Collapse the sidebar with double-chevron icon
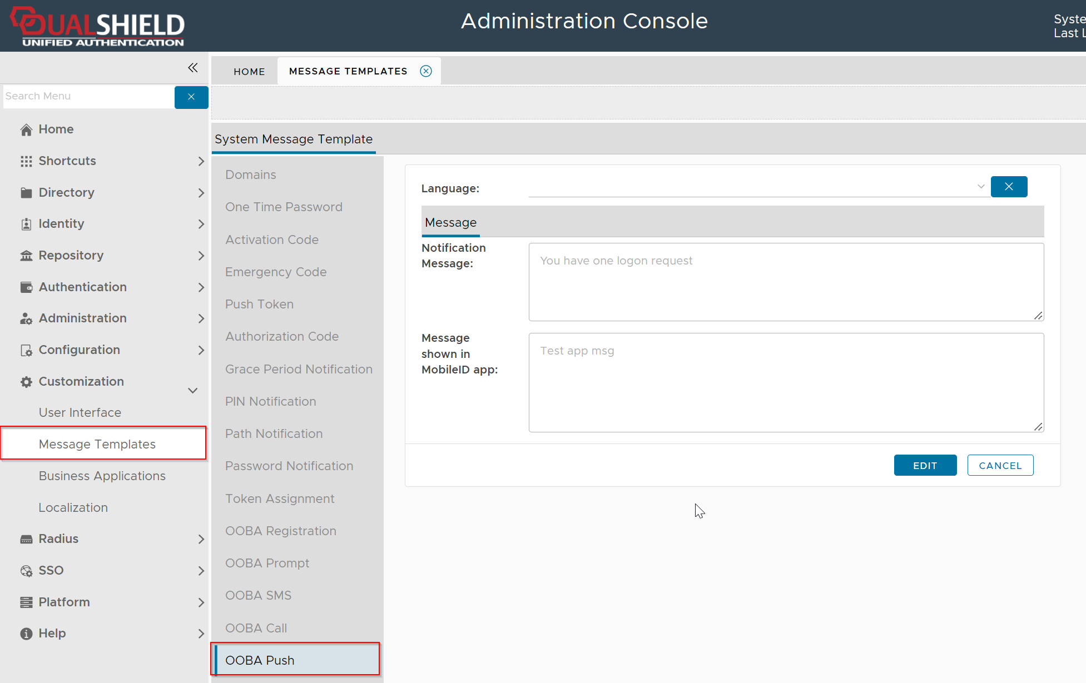 (193, 68)
